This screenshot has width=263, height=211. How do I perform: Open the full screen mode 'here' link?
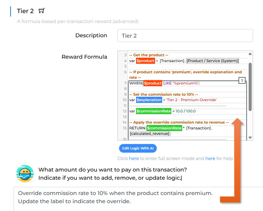pos(134,158)
